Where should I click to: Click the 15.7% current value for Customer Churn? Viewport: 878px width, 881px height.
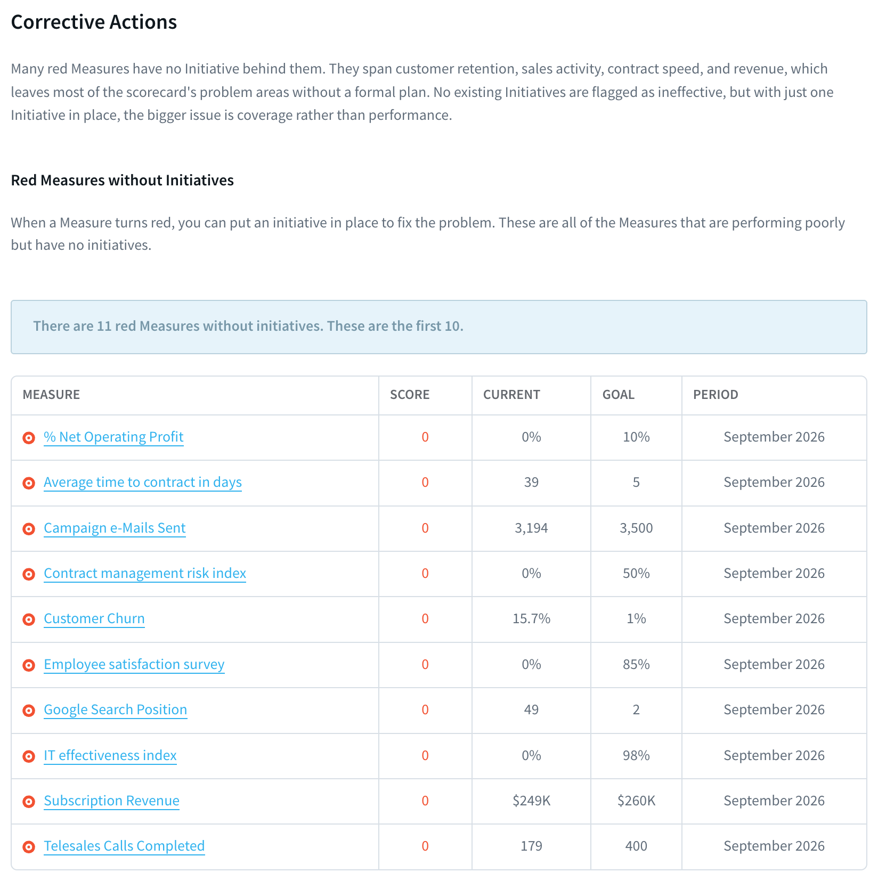pyautogui.click(x=531, y=618)
